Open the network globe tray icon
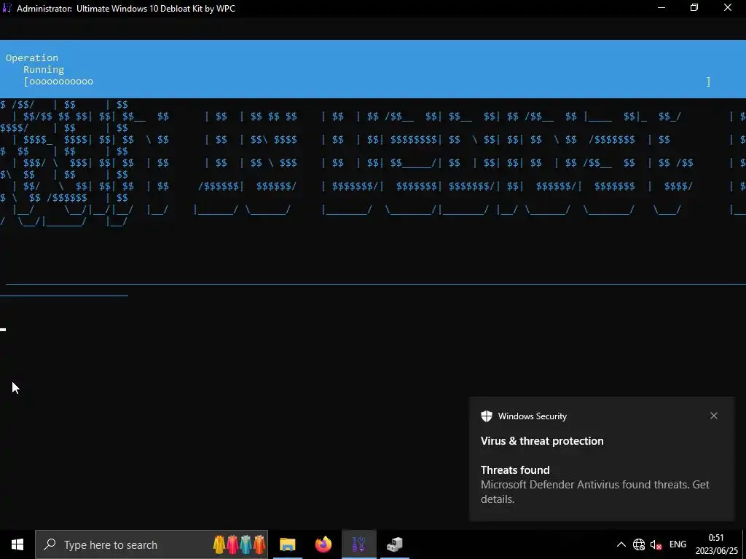The image size is (746, 559). 638,544
